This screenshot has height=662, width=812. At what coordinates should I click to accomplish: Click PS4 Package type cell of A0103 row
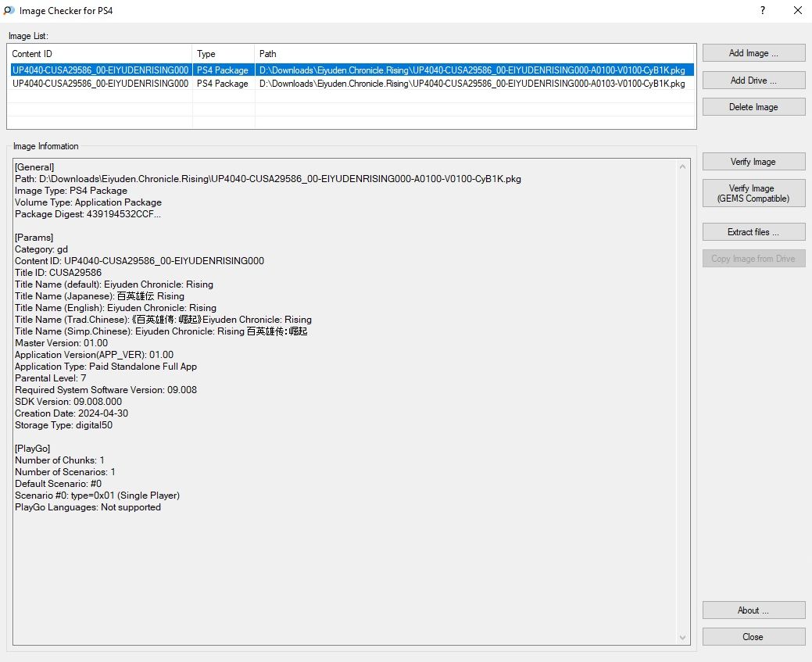(223, 84)
